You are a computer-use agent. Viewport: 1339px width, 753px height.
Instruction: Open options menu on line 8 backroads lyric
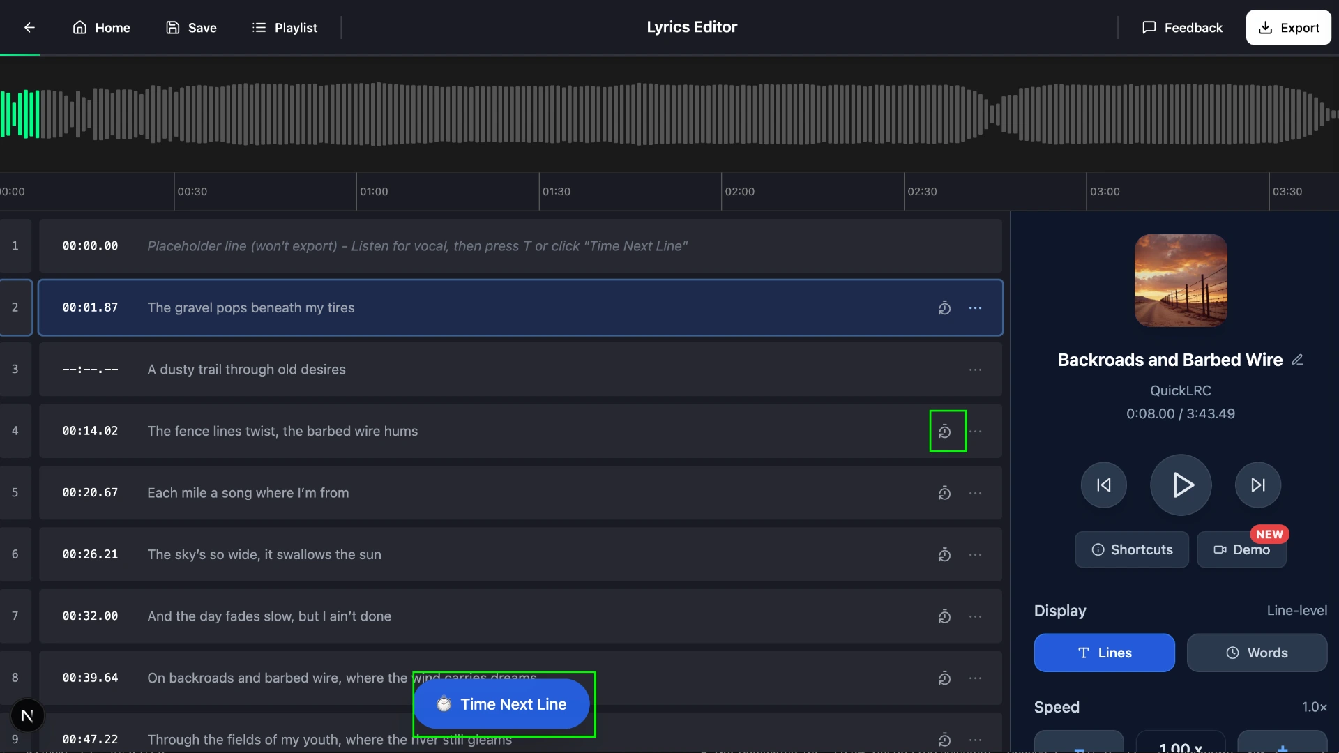975,678
